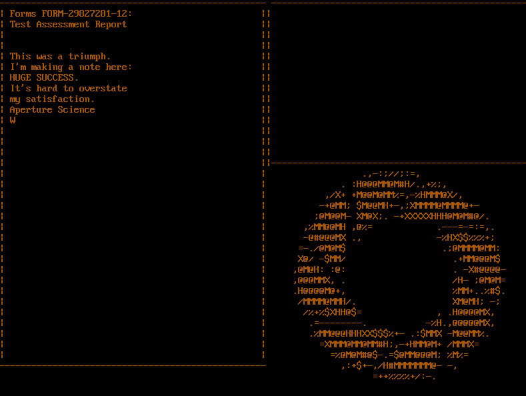The width and height of the screenshot is (526, 396).
Task: Select the 'HUGE SUCCESS.' line
Action: click(x=43, y=77)
